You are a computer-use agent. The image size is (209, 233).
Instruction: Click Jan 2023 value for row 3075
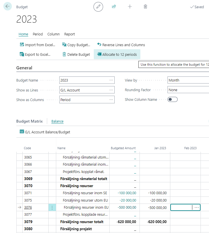pyautogui.click(x=158, y=200)
